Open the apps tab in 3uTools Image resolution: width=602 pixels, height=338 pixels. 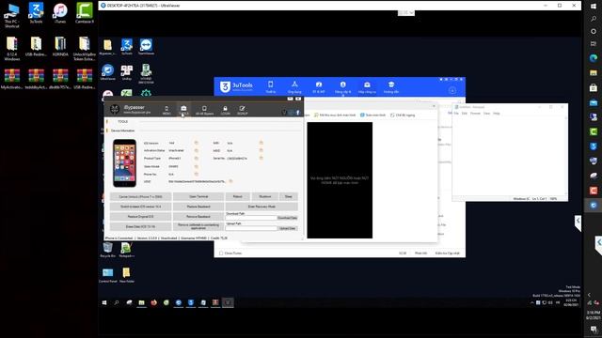294,87
